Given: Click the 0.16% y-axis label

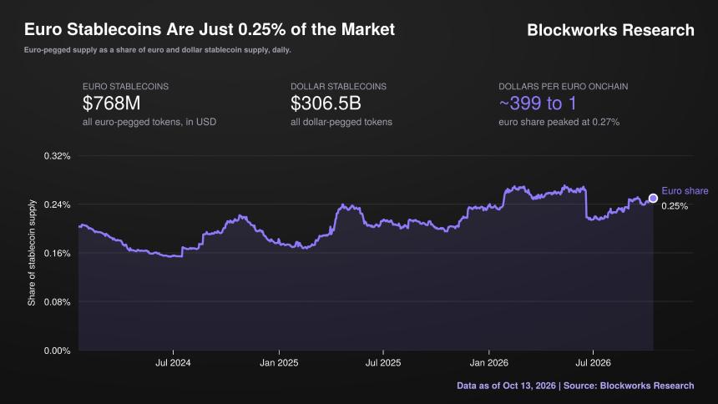Looking at the screenshot, I should coord(58,253).
